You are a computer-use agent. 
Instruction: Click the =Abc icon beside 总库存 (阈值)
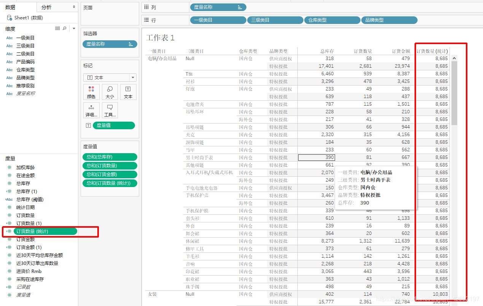9,200
